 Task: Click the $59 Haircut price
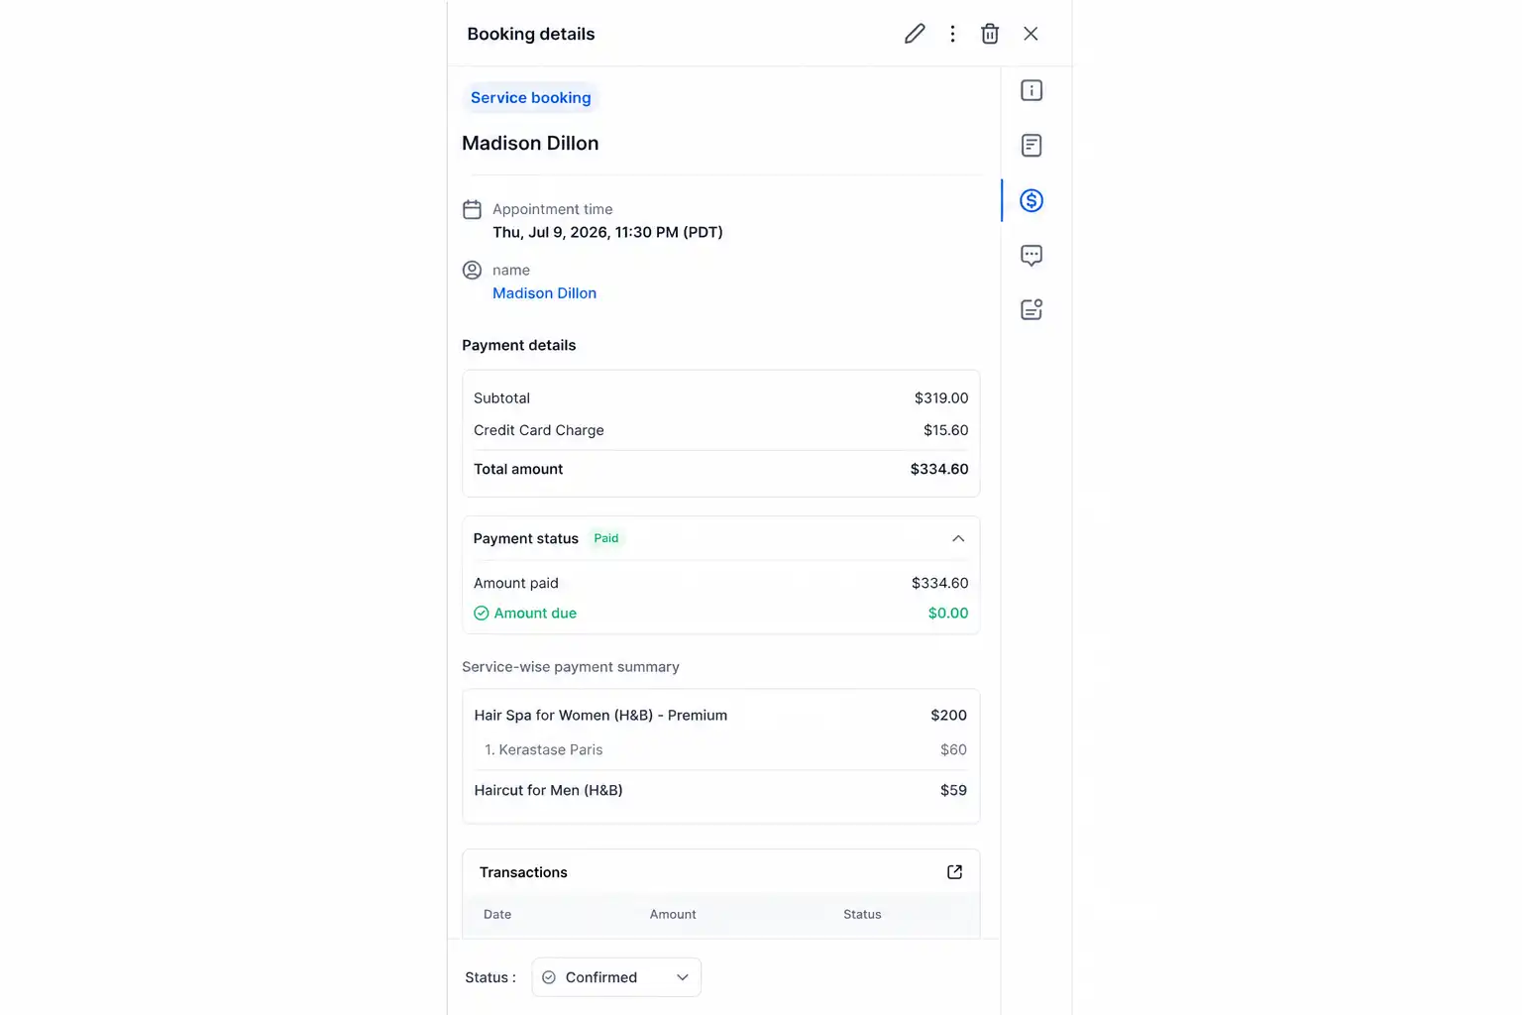point(953,791)
